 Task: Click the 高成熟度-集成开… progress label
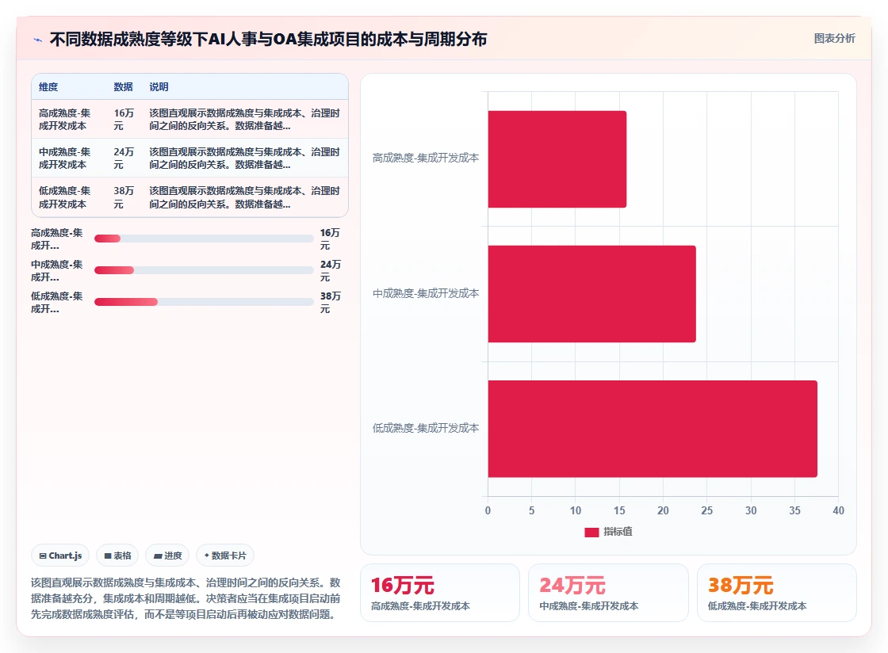click(56, 239)
